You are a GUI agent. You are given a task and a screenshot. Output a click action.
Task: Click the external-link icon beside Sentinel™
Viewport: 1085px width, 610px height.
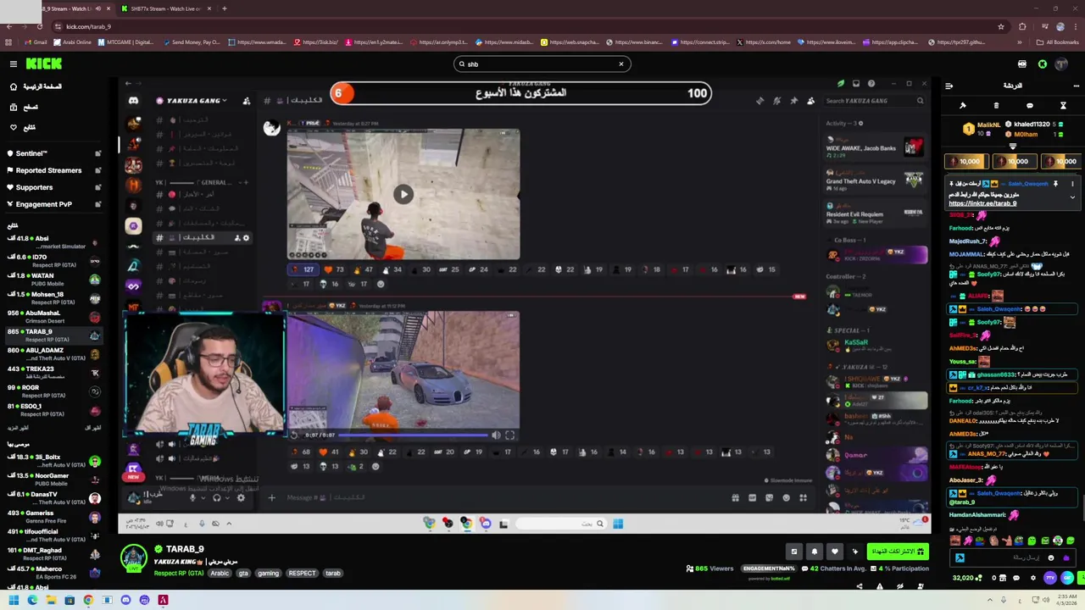(97, 153)
